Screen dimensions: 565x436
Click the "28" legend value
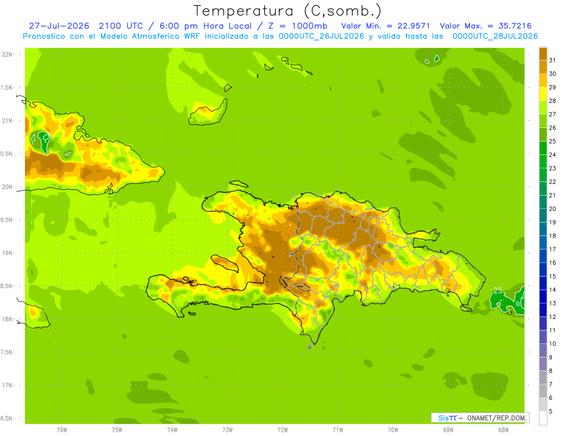pos(553,101)
